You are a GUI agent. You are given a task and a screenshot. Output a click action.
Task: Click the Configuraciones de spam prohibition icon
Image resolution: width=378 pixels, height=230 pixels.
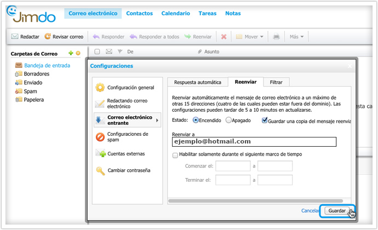(100, 137)
